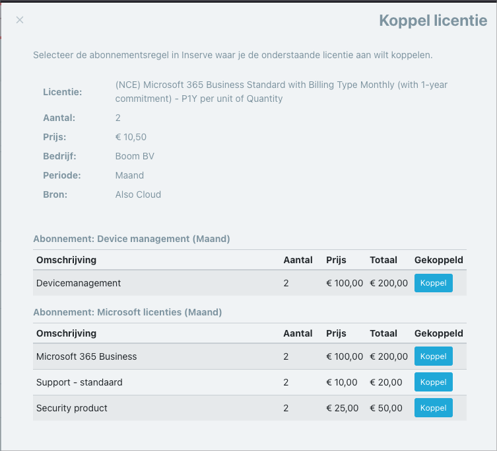Click Totaal header in Device management table
497x451 pixels.
coord(383,260)
